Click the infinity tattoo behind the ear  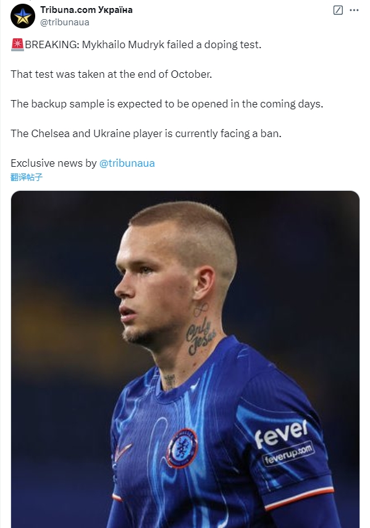tap(201, 309)
